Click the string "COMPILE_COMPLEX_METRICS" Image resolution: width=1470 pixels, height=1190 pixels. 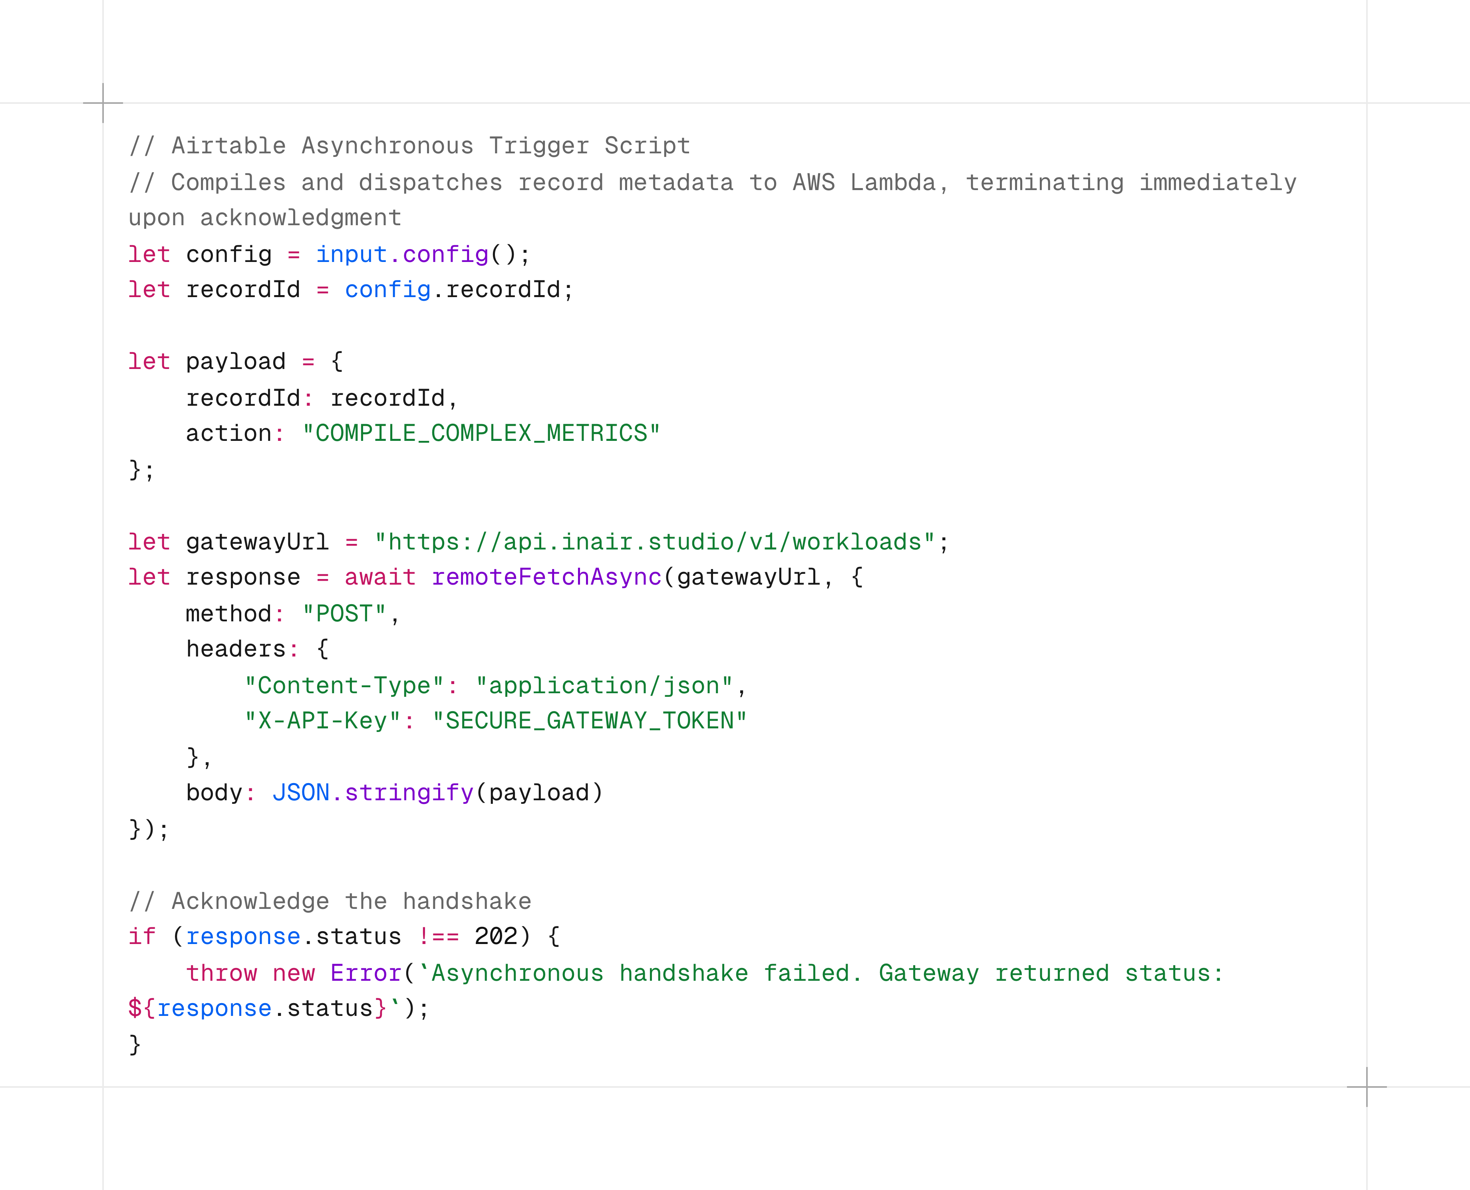pos(481,433)
